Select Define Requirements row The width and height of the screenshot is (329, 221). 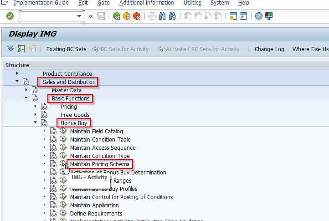(x=96, y=213)
